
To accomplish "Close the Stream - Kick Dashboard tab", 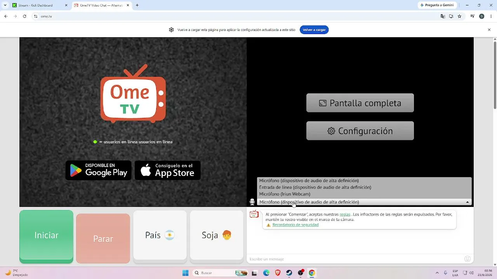I will [66, 5].
